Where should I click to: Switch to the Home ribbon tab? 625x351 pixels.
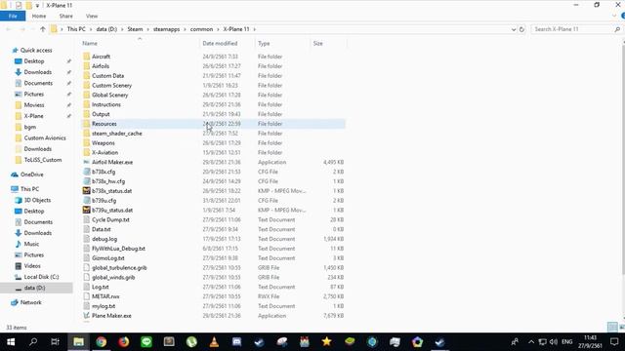pos(39,16)
